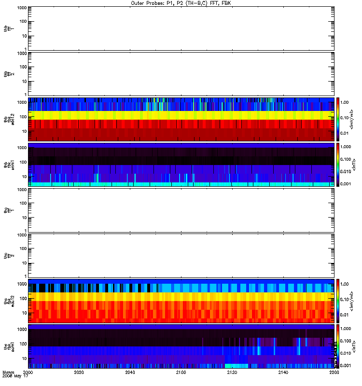Click the '1' y-tick of thb fff 2 panel

[x=26, y=95]
